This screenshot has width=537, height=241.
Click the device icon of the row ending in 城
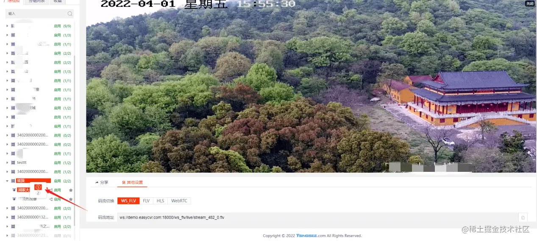pyautogui.click(x=13, y=108)
